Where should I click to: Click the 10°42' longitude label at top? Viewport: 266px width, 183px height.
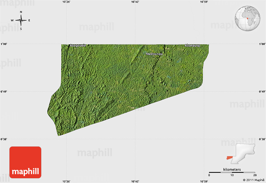coord(135,2)
